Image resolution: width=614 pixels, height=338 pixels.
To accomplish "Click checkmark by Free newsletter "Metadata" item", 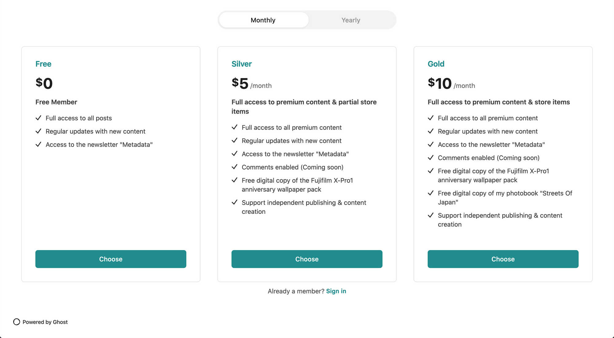I will (38, 144).
